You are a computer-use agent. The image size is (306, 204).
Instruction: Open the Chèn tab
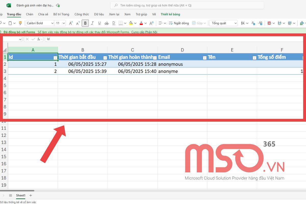(30, 15)
